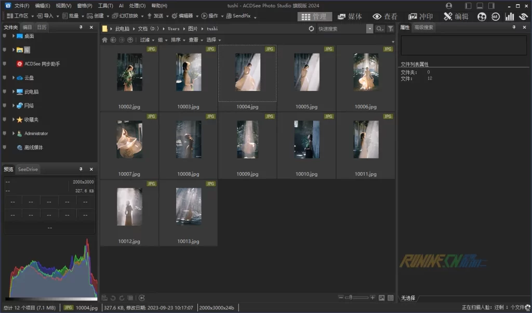Click the SendPix toolbar button
This screenshot has height=313, width=532.
[238, 16]
